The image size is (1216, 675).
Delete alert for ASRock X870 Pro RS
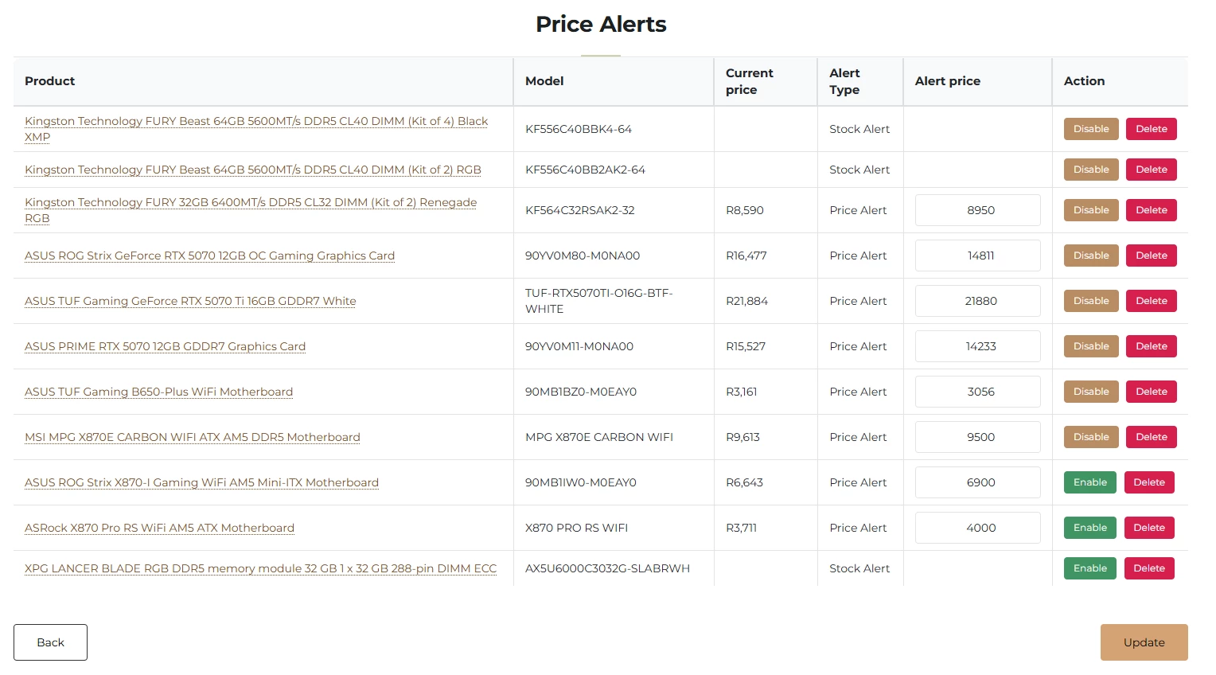1149,528
